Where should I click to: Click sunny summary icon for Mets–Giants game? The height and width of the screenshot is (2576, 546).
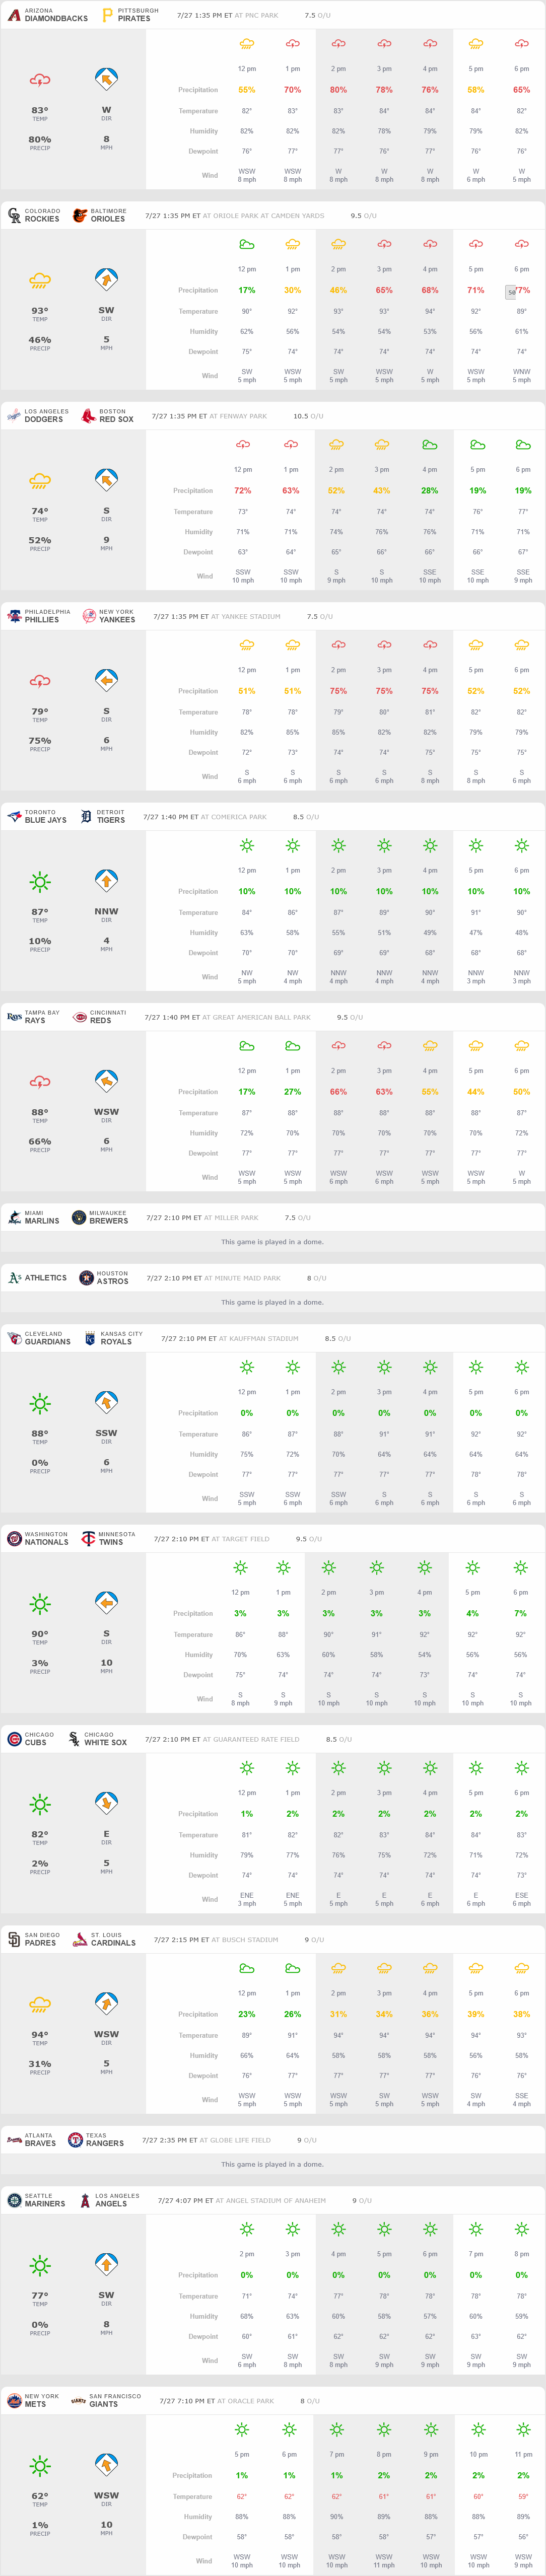(40, 2465)
